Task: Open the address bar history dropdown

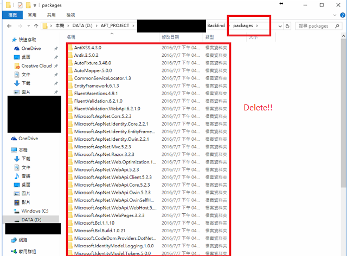Action: click(280, 26)
